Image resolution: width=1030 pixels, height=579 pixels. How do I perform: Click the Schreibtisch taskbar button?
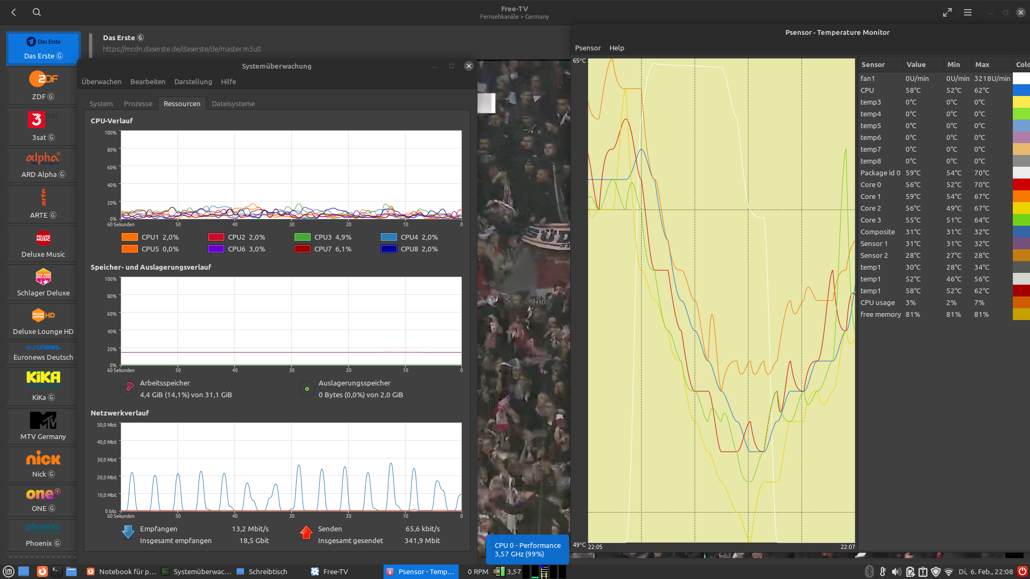pyautogui.click(x=262, y=571)
